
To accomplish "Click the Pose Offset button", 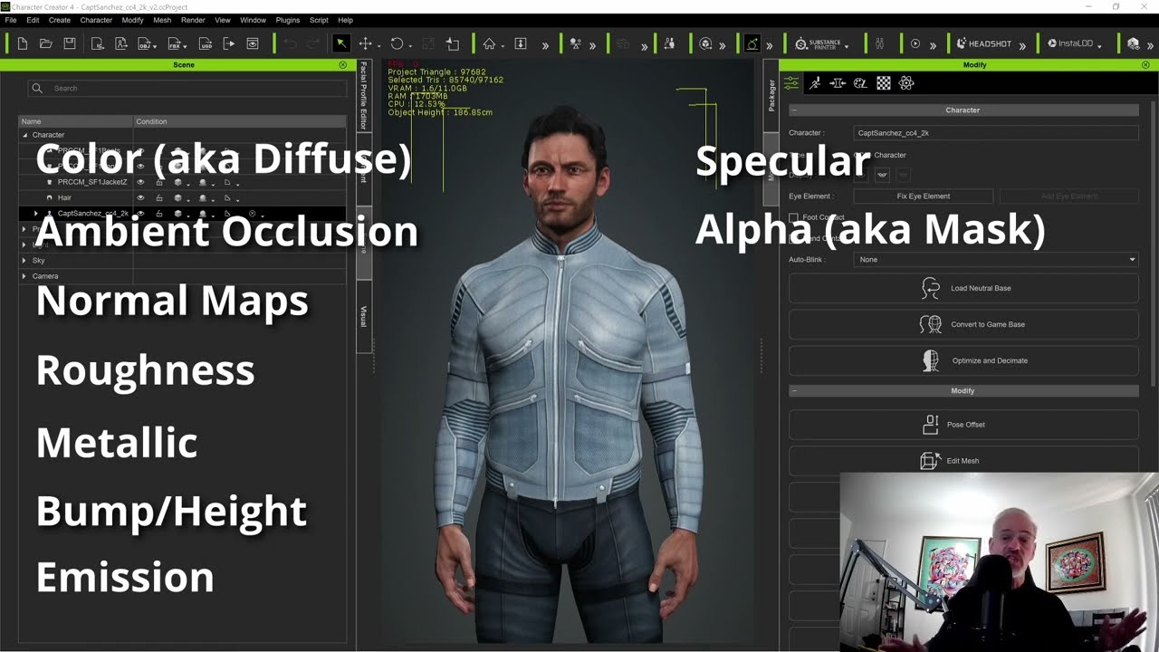I will [963, 424].
